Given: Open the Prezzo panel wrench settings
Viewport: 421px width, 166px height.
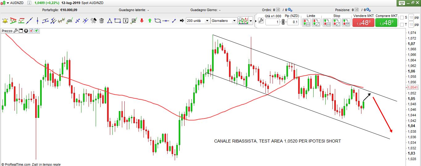Looking at the screenshot, I should point(16,31).
